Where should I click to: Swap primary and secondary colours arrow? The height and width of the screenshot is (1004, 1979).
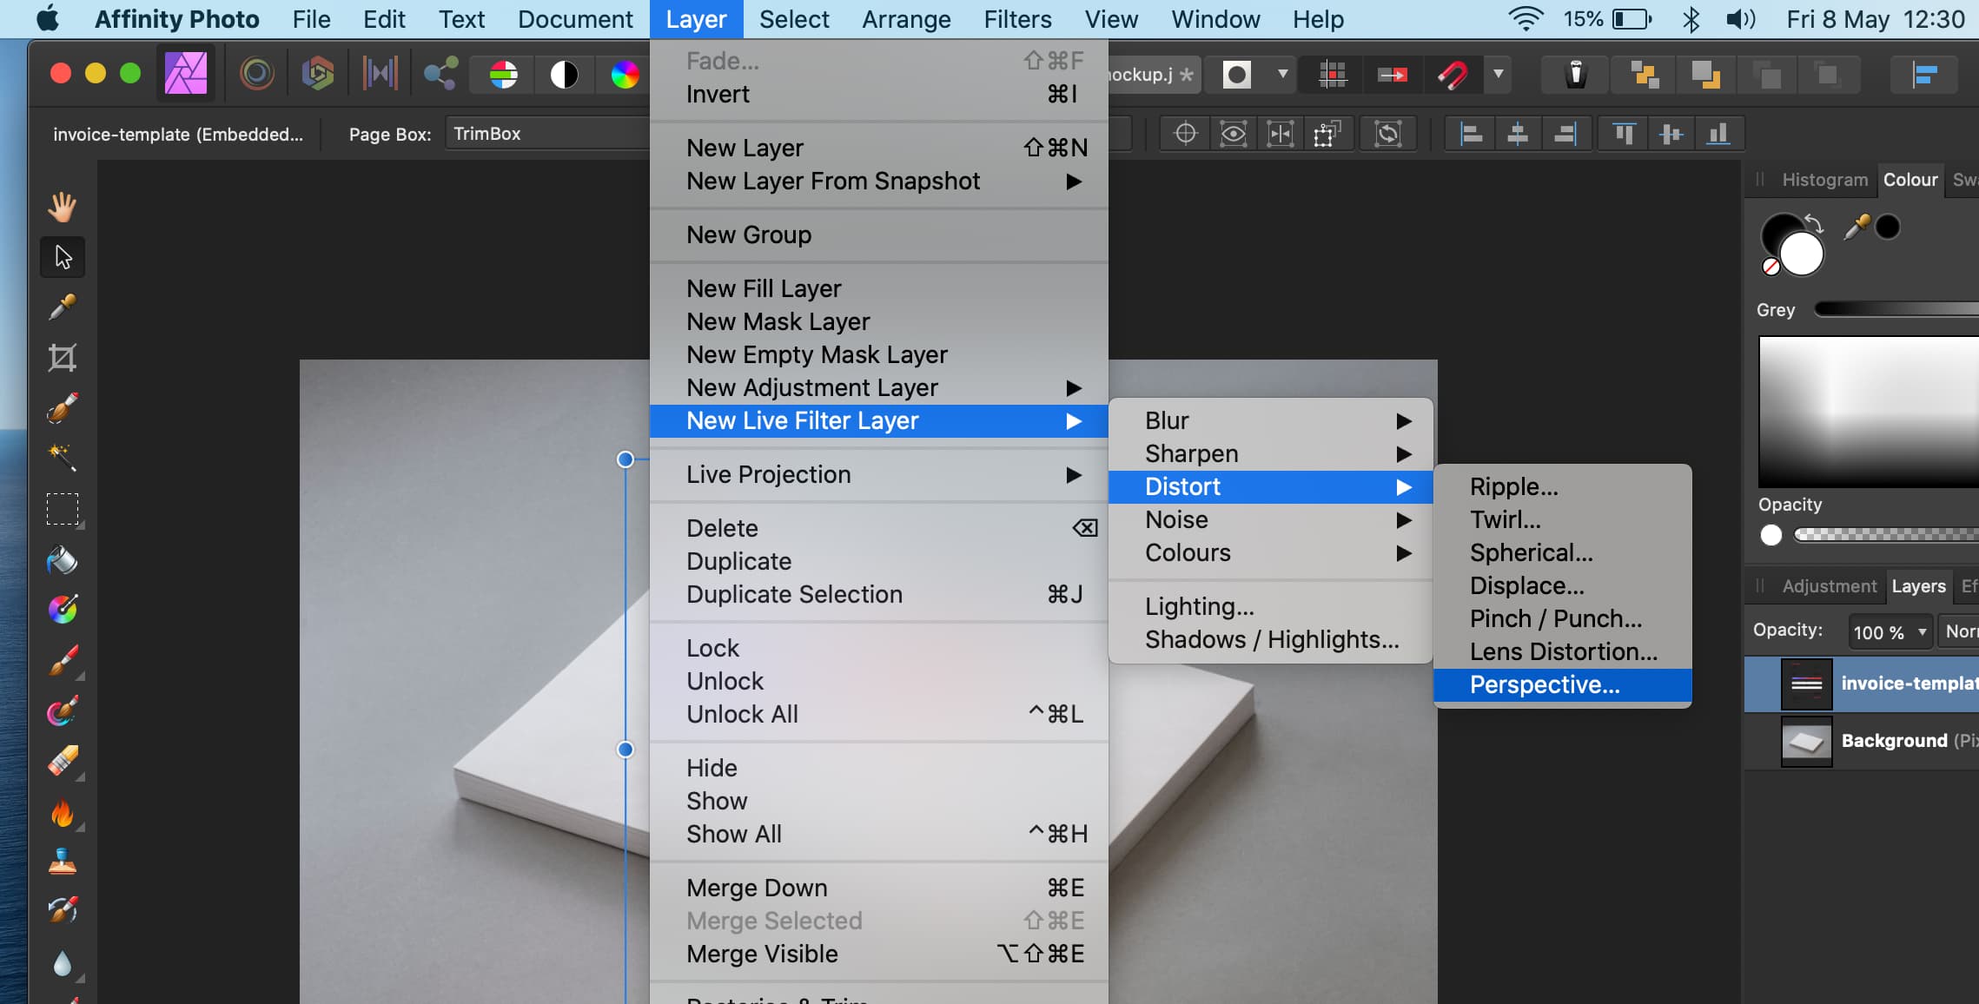pyautogui.click(x=1813, y=222)
